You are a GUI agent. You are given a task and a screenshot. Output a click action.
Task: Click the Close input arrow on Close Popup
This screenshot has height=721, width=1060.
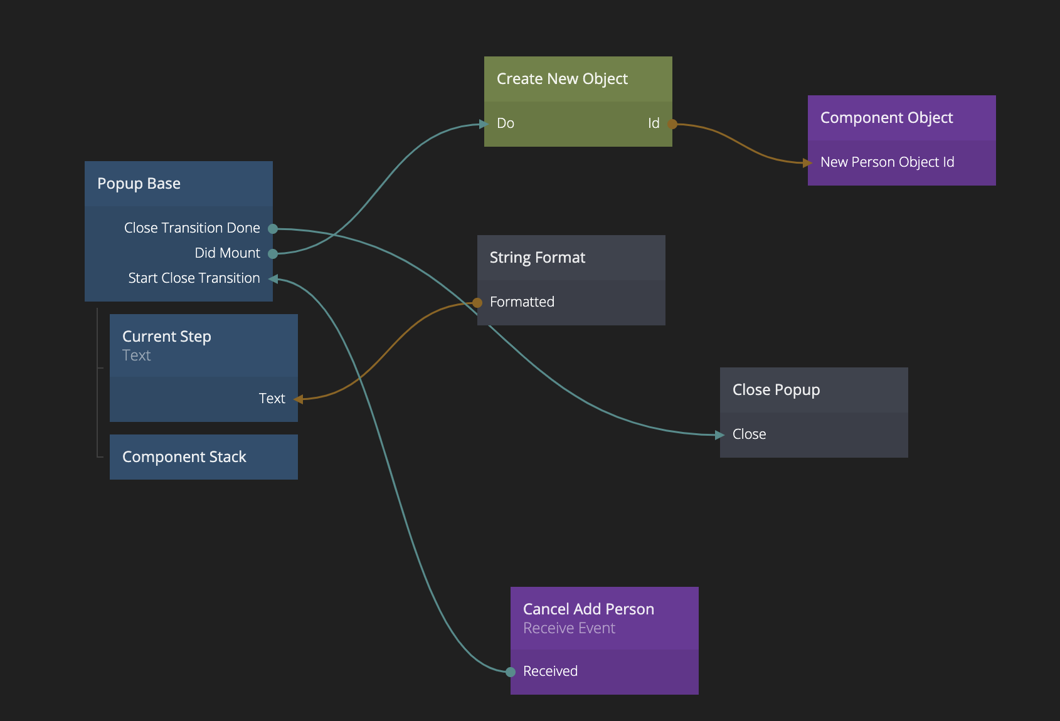click(x=720, y=435)
